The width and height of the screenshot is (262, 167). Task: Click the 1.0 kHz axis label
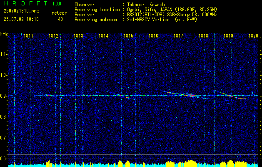click(4, 75)
